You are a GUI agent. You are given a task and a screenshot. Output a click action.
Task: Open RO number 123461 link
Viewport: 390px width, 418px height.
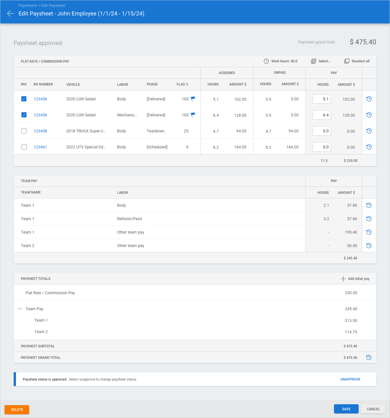(x=40, y=147)
